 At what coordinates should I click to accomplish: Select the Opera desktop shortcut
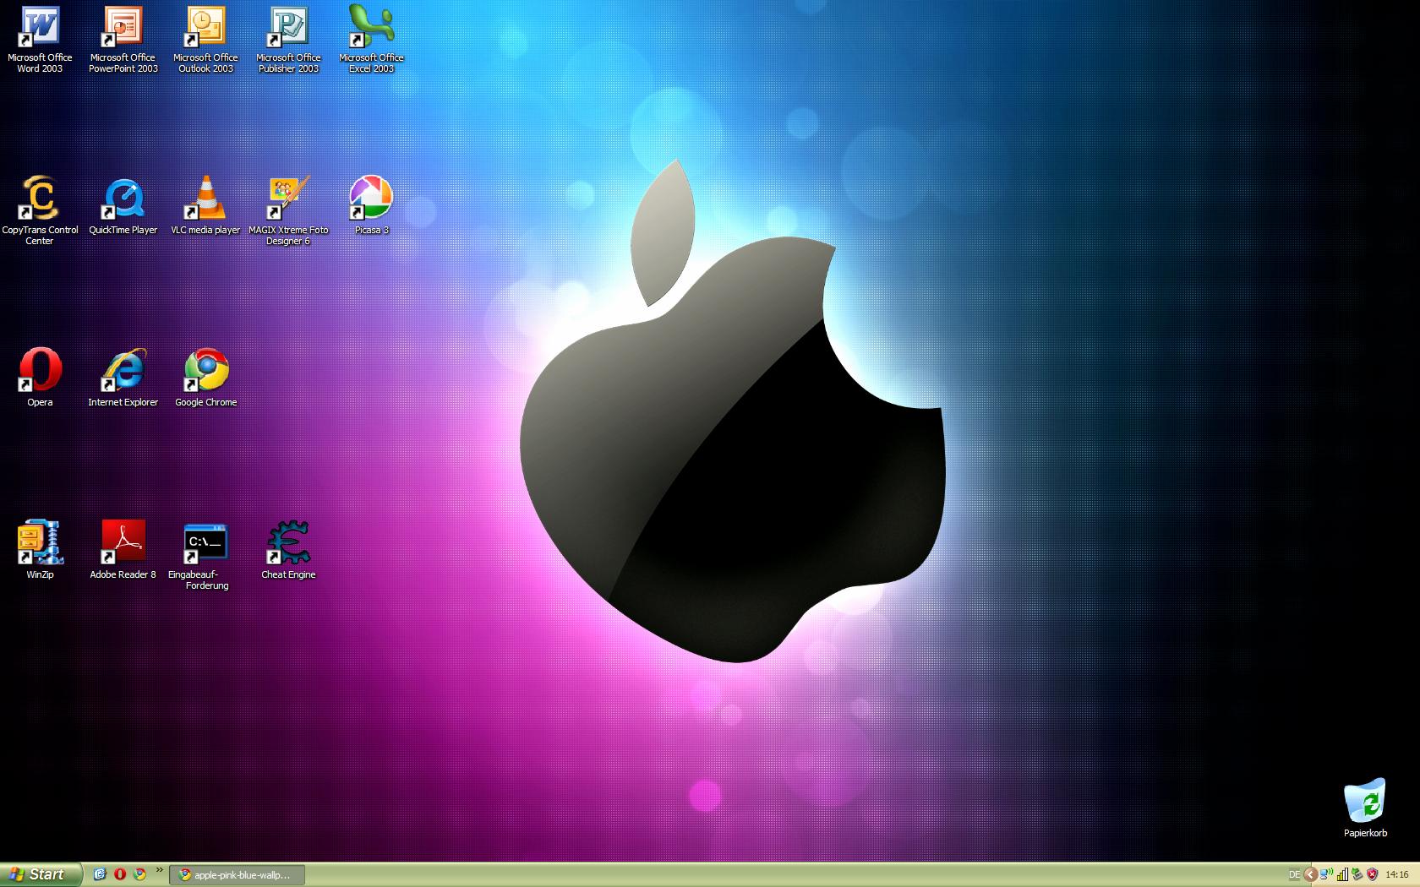[x=40, y=378]
